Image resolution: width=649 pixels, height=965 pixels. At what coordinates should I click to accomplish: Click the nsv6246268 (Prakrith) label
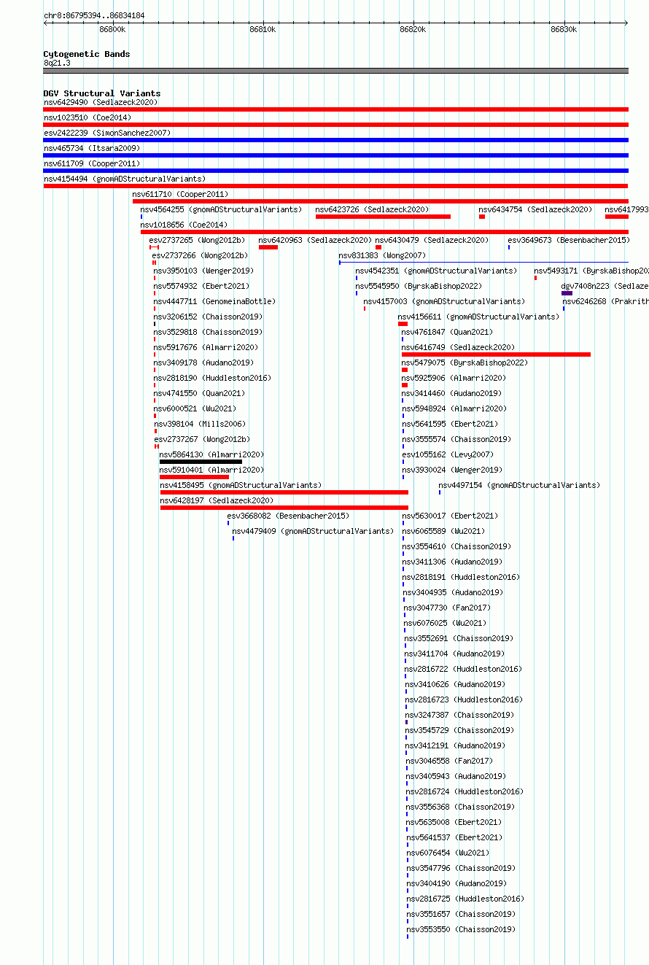[605, 302]
